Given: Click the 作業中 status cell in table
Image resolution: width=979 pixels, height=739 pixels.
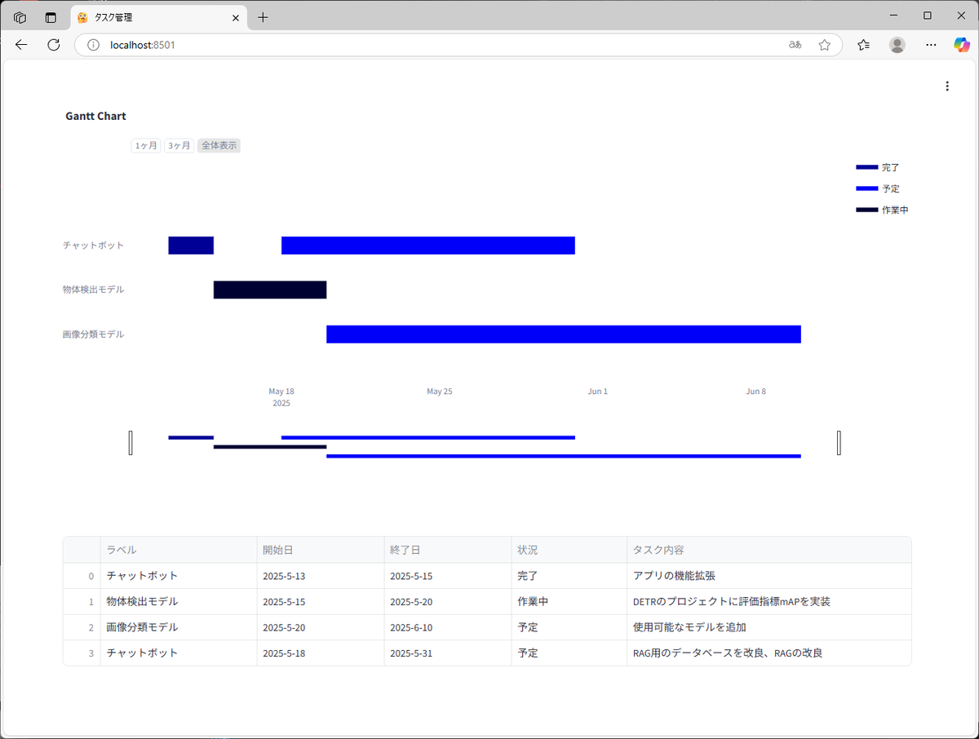Looking at the screenshot, I should click(x=569, y=601).
